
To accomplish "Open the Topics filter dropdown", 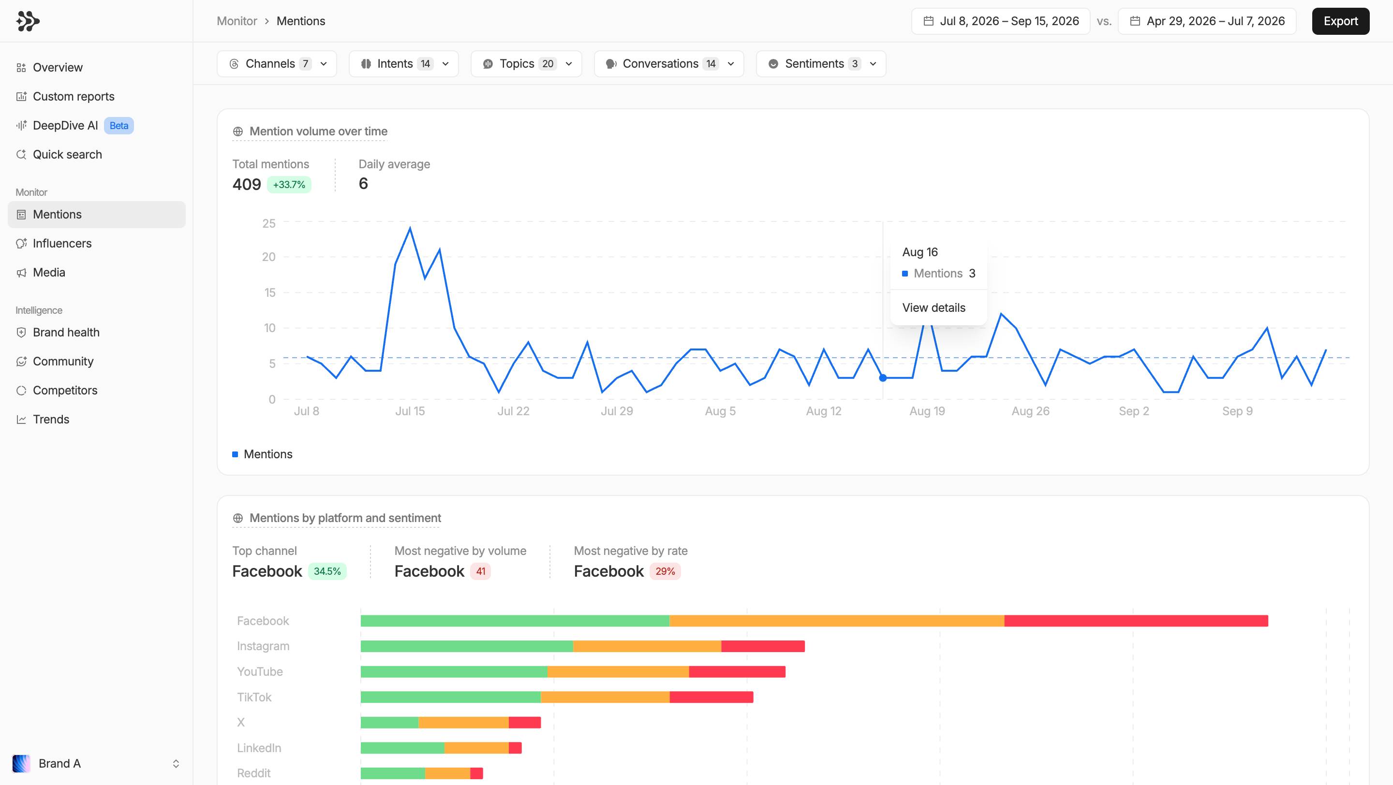I will click(x=526, y=64).
